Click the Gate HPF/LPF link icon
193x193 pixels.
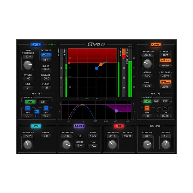pyautogui.click(x=37, y=112)
